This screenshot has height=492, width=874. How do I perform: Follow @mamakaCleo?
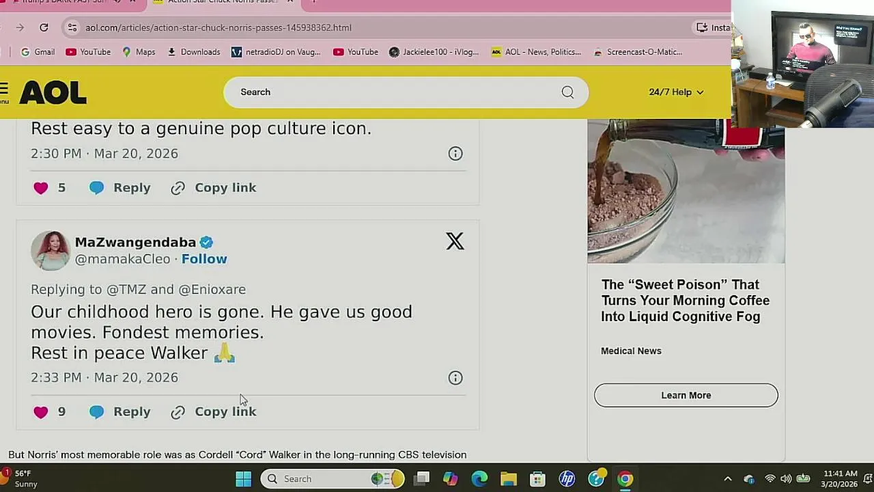click(204, 259)
